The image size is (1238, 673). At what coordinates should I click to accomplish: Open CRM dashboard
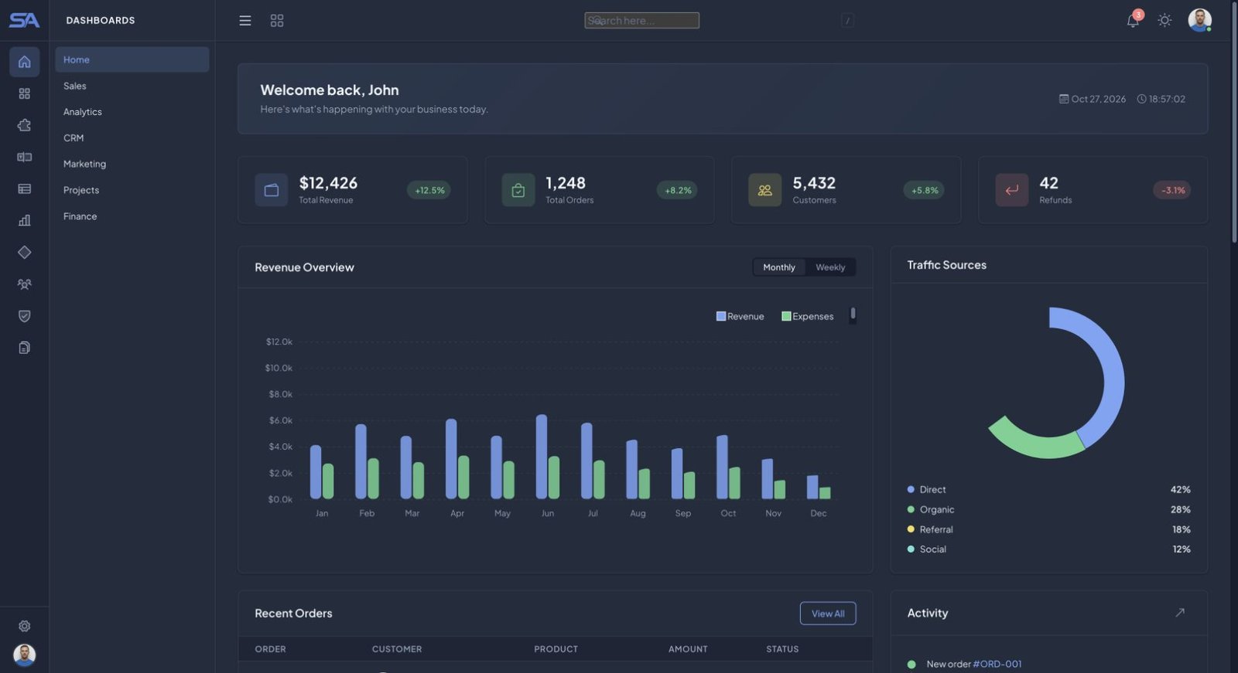[132, 138]
